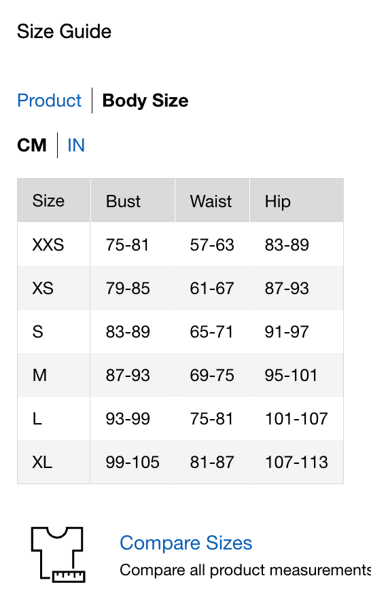Viewport: 371px width, 614px height.
Task: Toggle units to IN
Action: 76,145
